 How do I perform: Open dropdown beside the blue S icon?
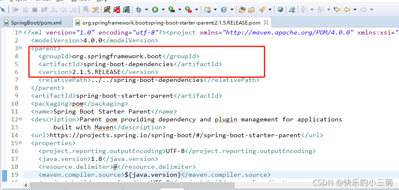point(232,10)
